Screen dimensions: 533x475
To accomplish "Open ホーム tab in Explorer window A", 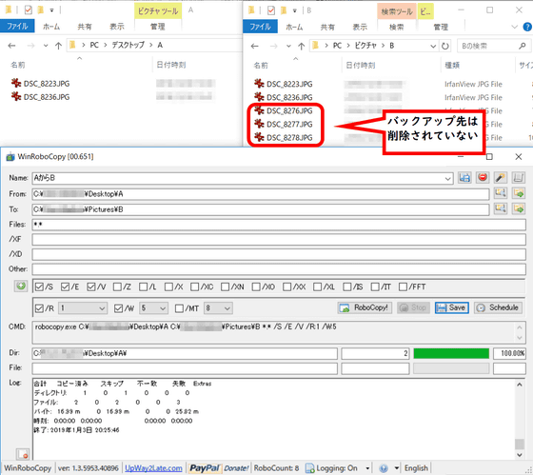I will pyautogui.click(x=51, y=27).
